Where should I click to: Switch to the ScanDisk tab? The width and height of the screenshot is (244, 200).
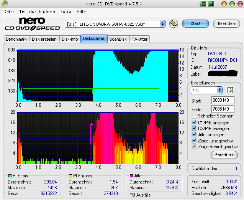pyautogui.click(x=118, y=39)
